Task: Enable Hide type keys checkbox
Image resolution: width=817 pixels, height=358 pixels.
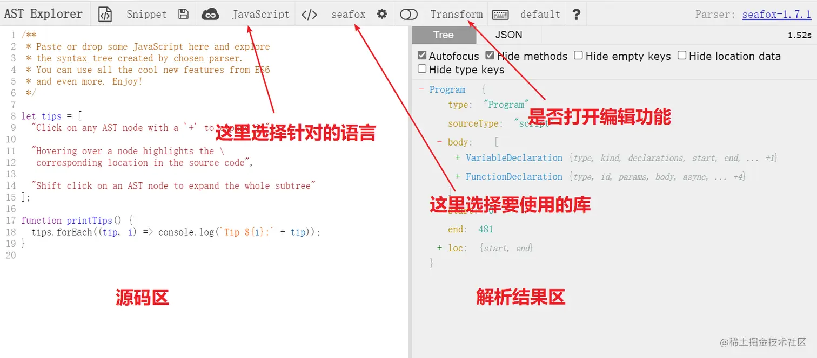Action: tap(423, 69)
